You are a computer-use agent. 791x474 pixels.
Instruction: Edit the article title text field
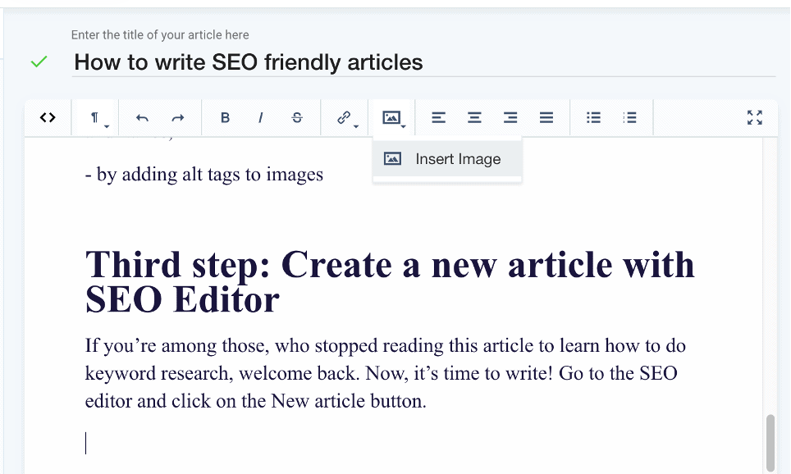pos(248,62)
